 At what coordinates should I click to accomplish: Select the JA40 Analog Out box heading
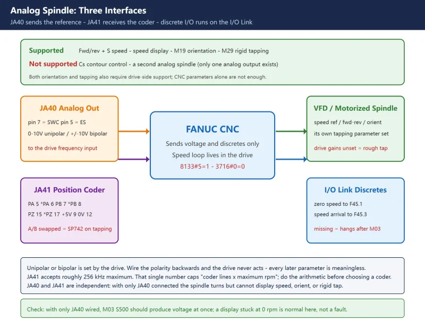(70, 108)
